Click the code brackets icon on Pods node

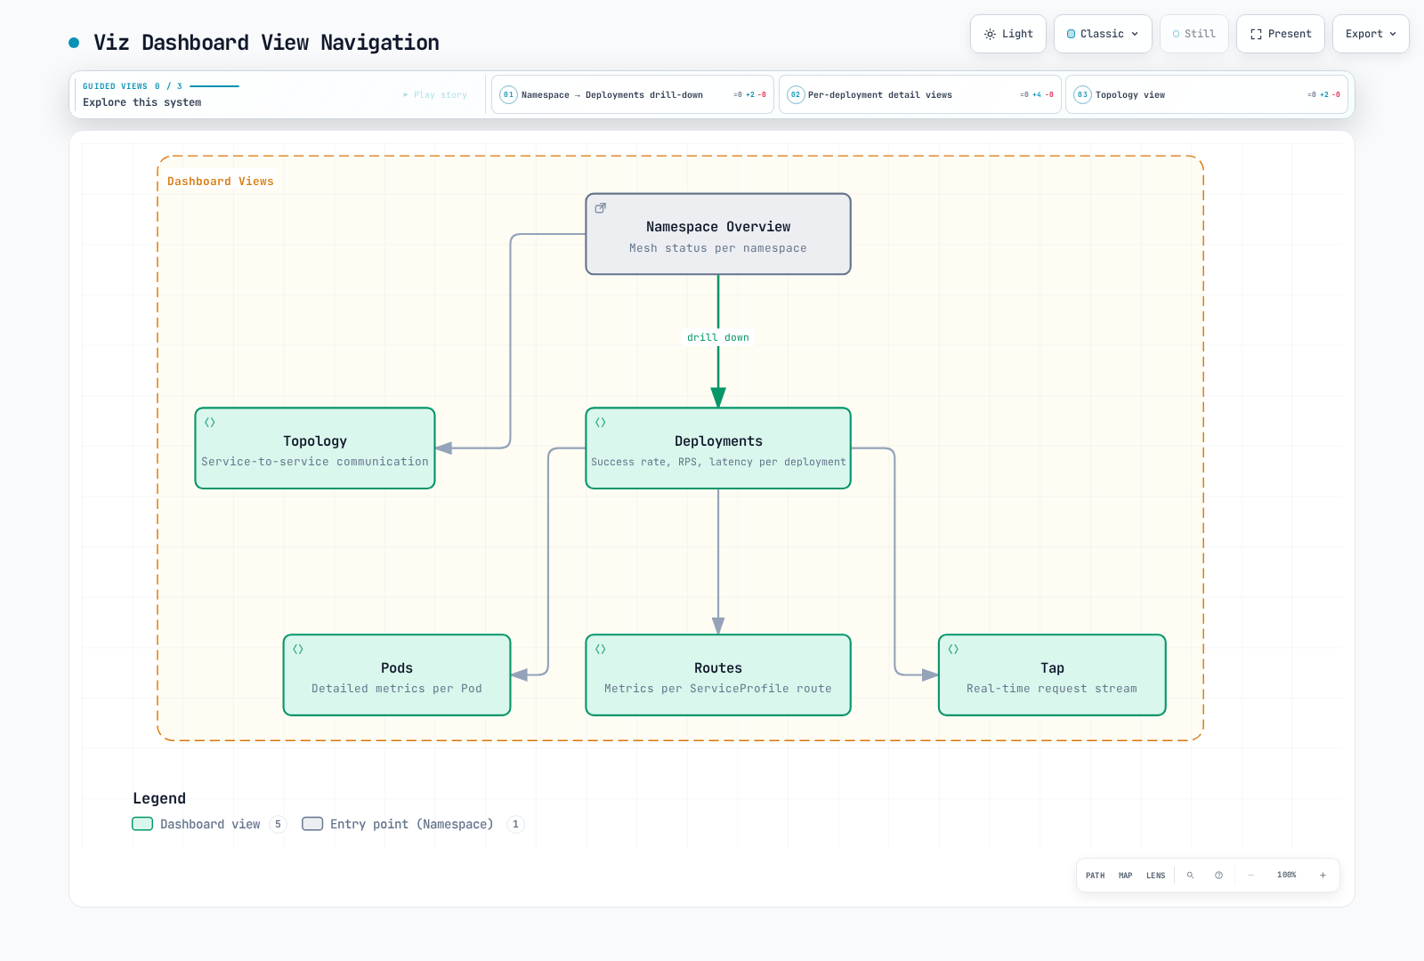coord(298,650)
